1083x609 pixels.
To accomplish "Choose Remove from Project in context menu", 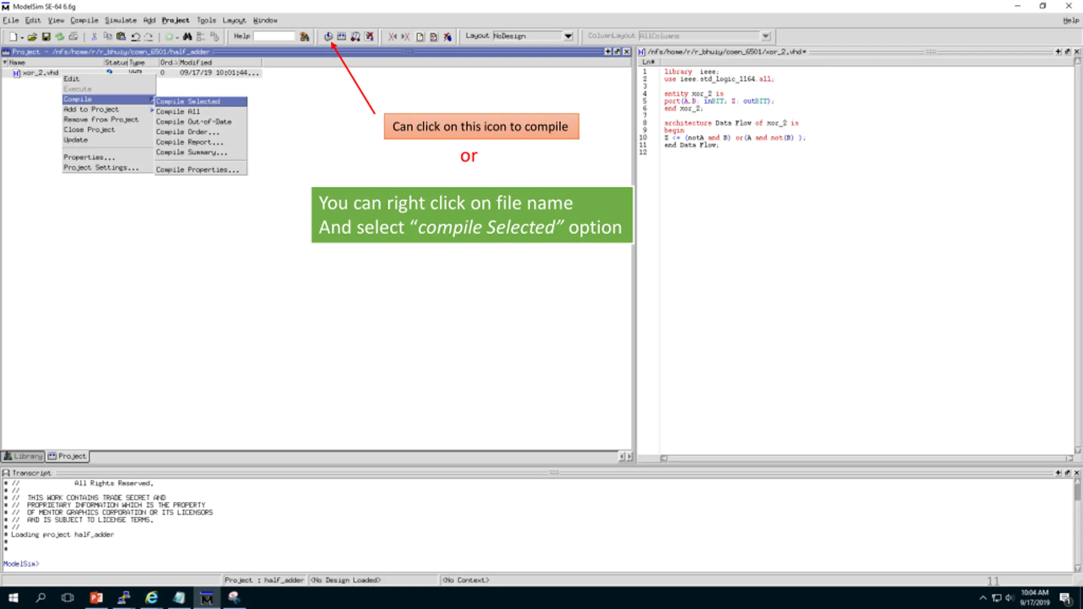I will coord(109,120).
